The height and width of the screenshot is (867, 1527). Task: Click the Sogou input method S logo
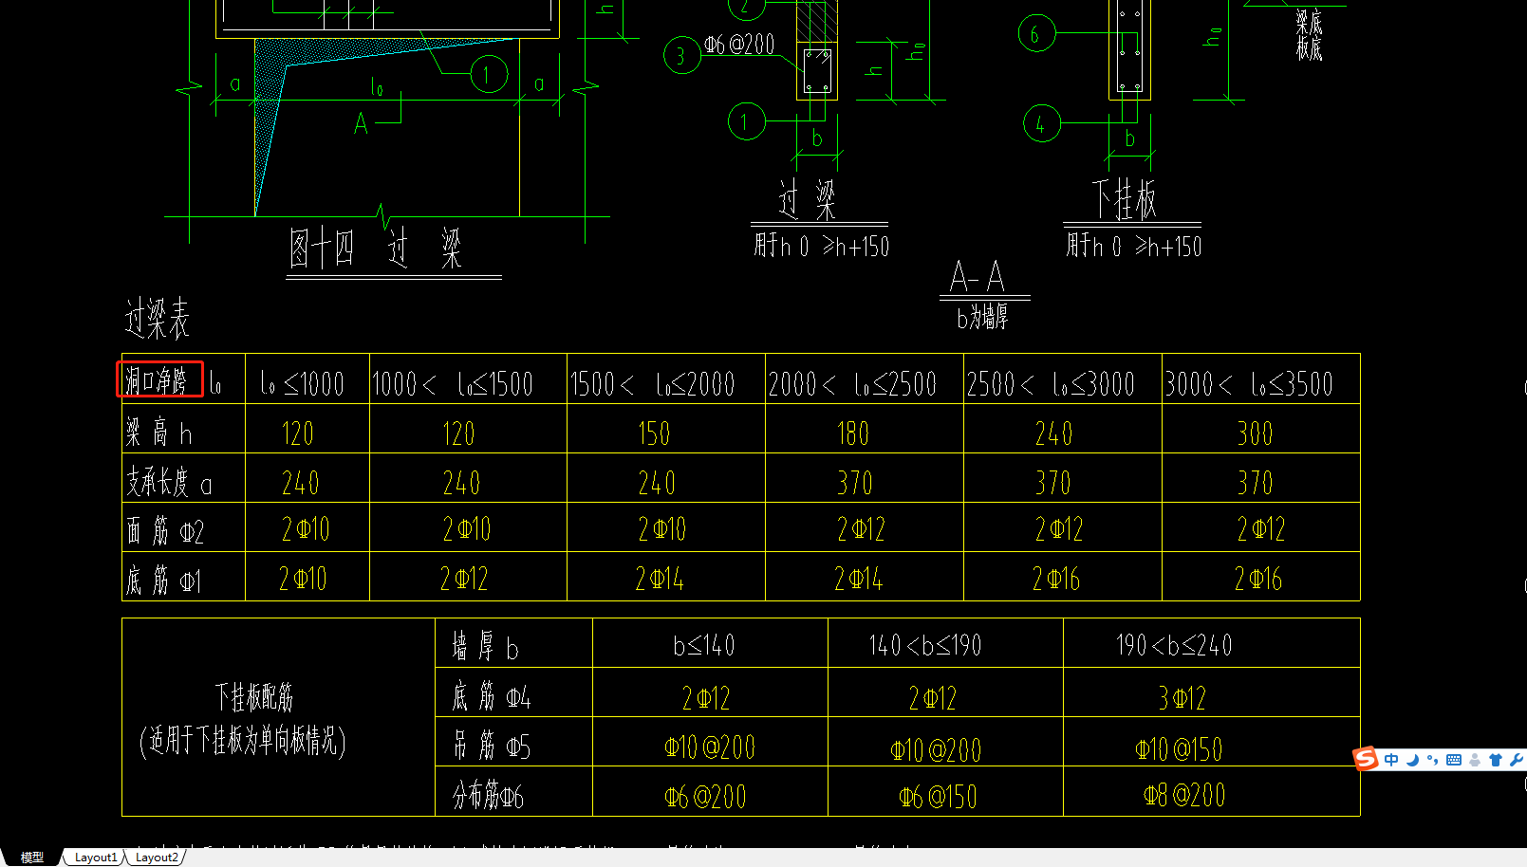1366,759
